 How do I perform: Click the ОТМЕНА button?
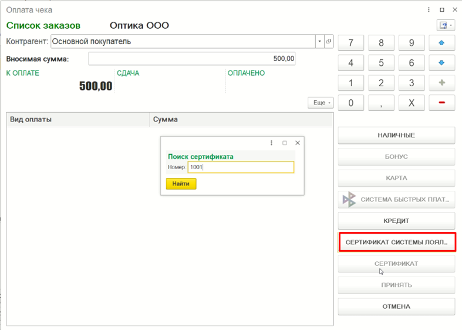coord(396,307)
